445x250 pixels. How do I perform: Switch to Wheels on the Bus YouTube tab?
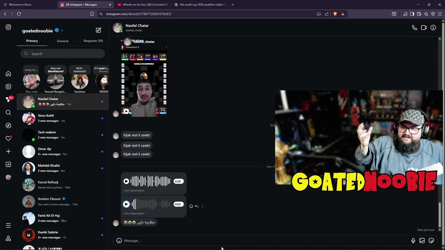143,5
